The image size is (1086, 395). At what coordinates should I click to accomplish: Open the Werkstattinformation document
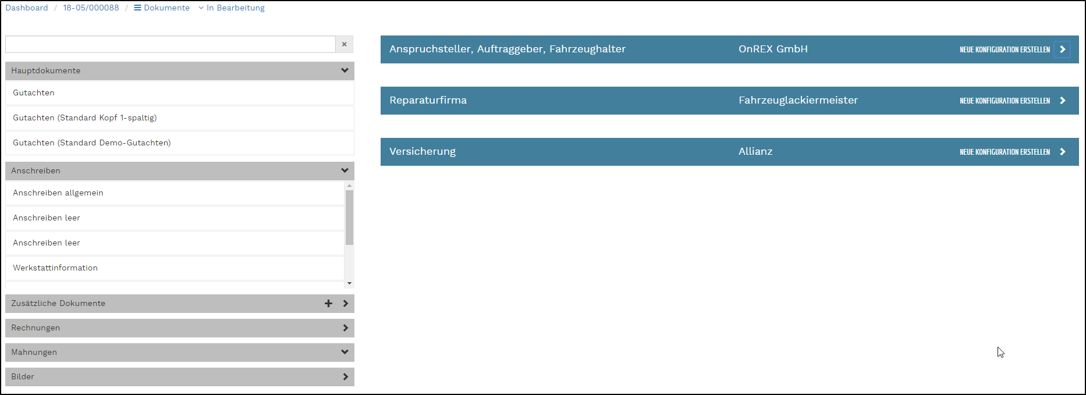click(55, 268)
